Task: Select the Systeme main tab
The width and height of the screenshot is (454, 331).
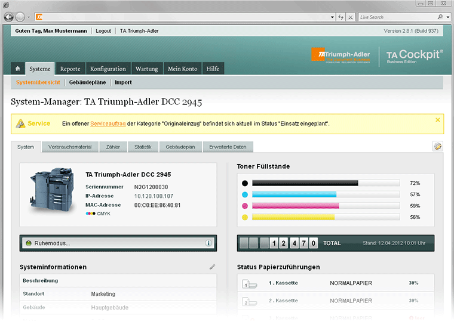Action: [40, 69]
